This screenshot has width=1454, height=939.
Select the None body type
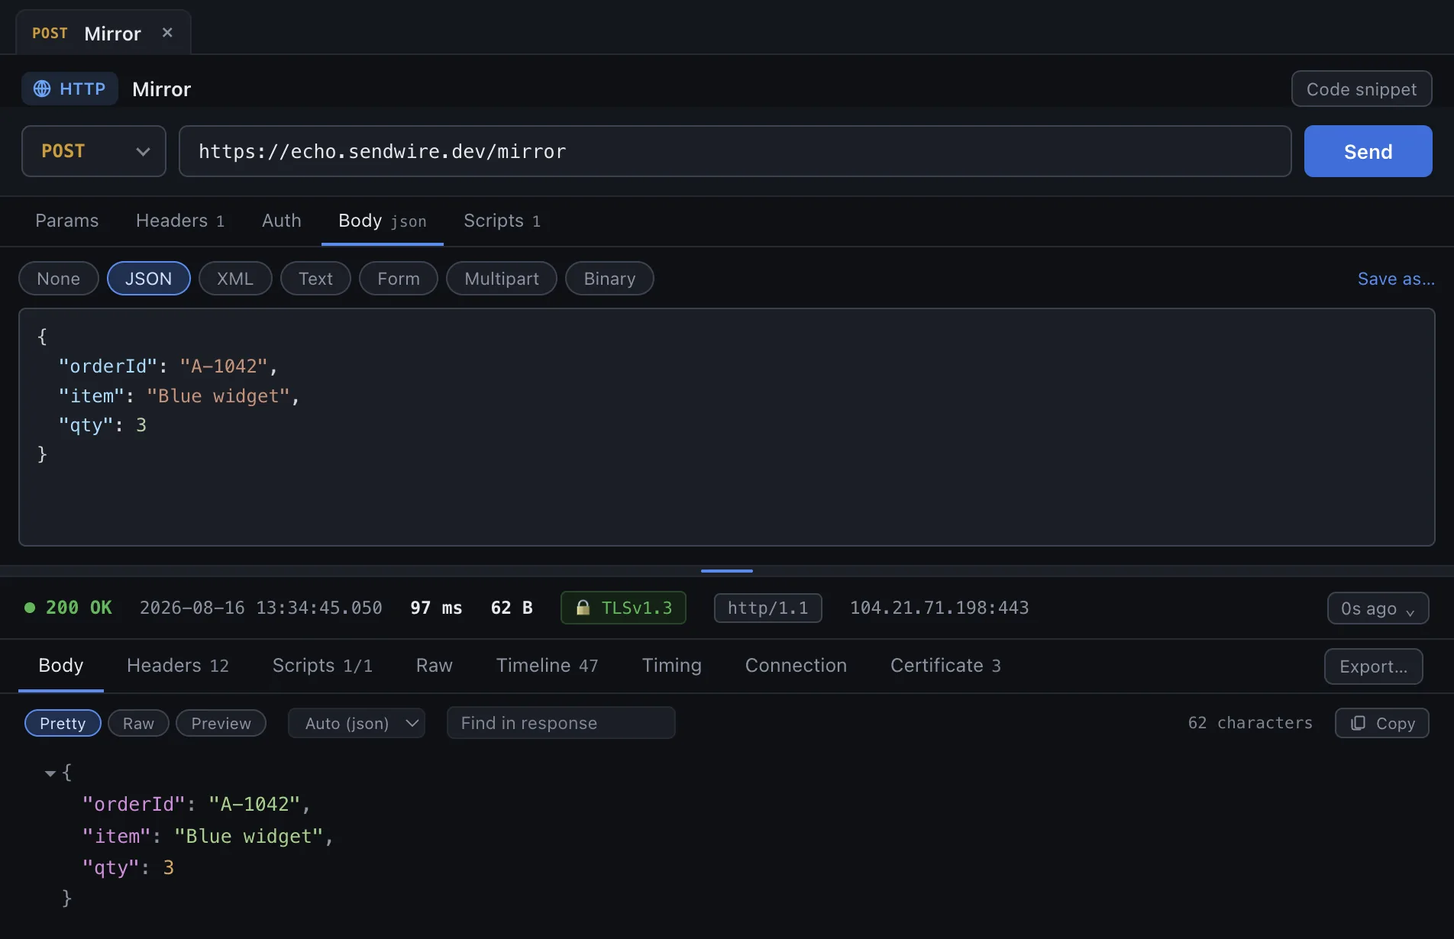pos(59,279)
